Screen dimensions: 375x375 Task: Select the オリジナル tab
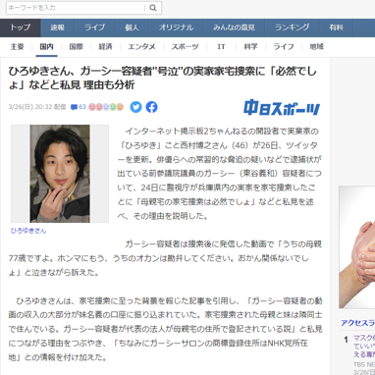click(x=176, y=27)
